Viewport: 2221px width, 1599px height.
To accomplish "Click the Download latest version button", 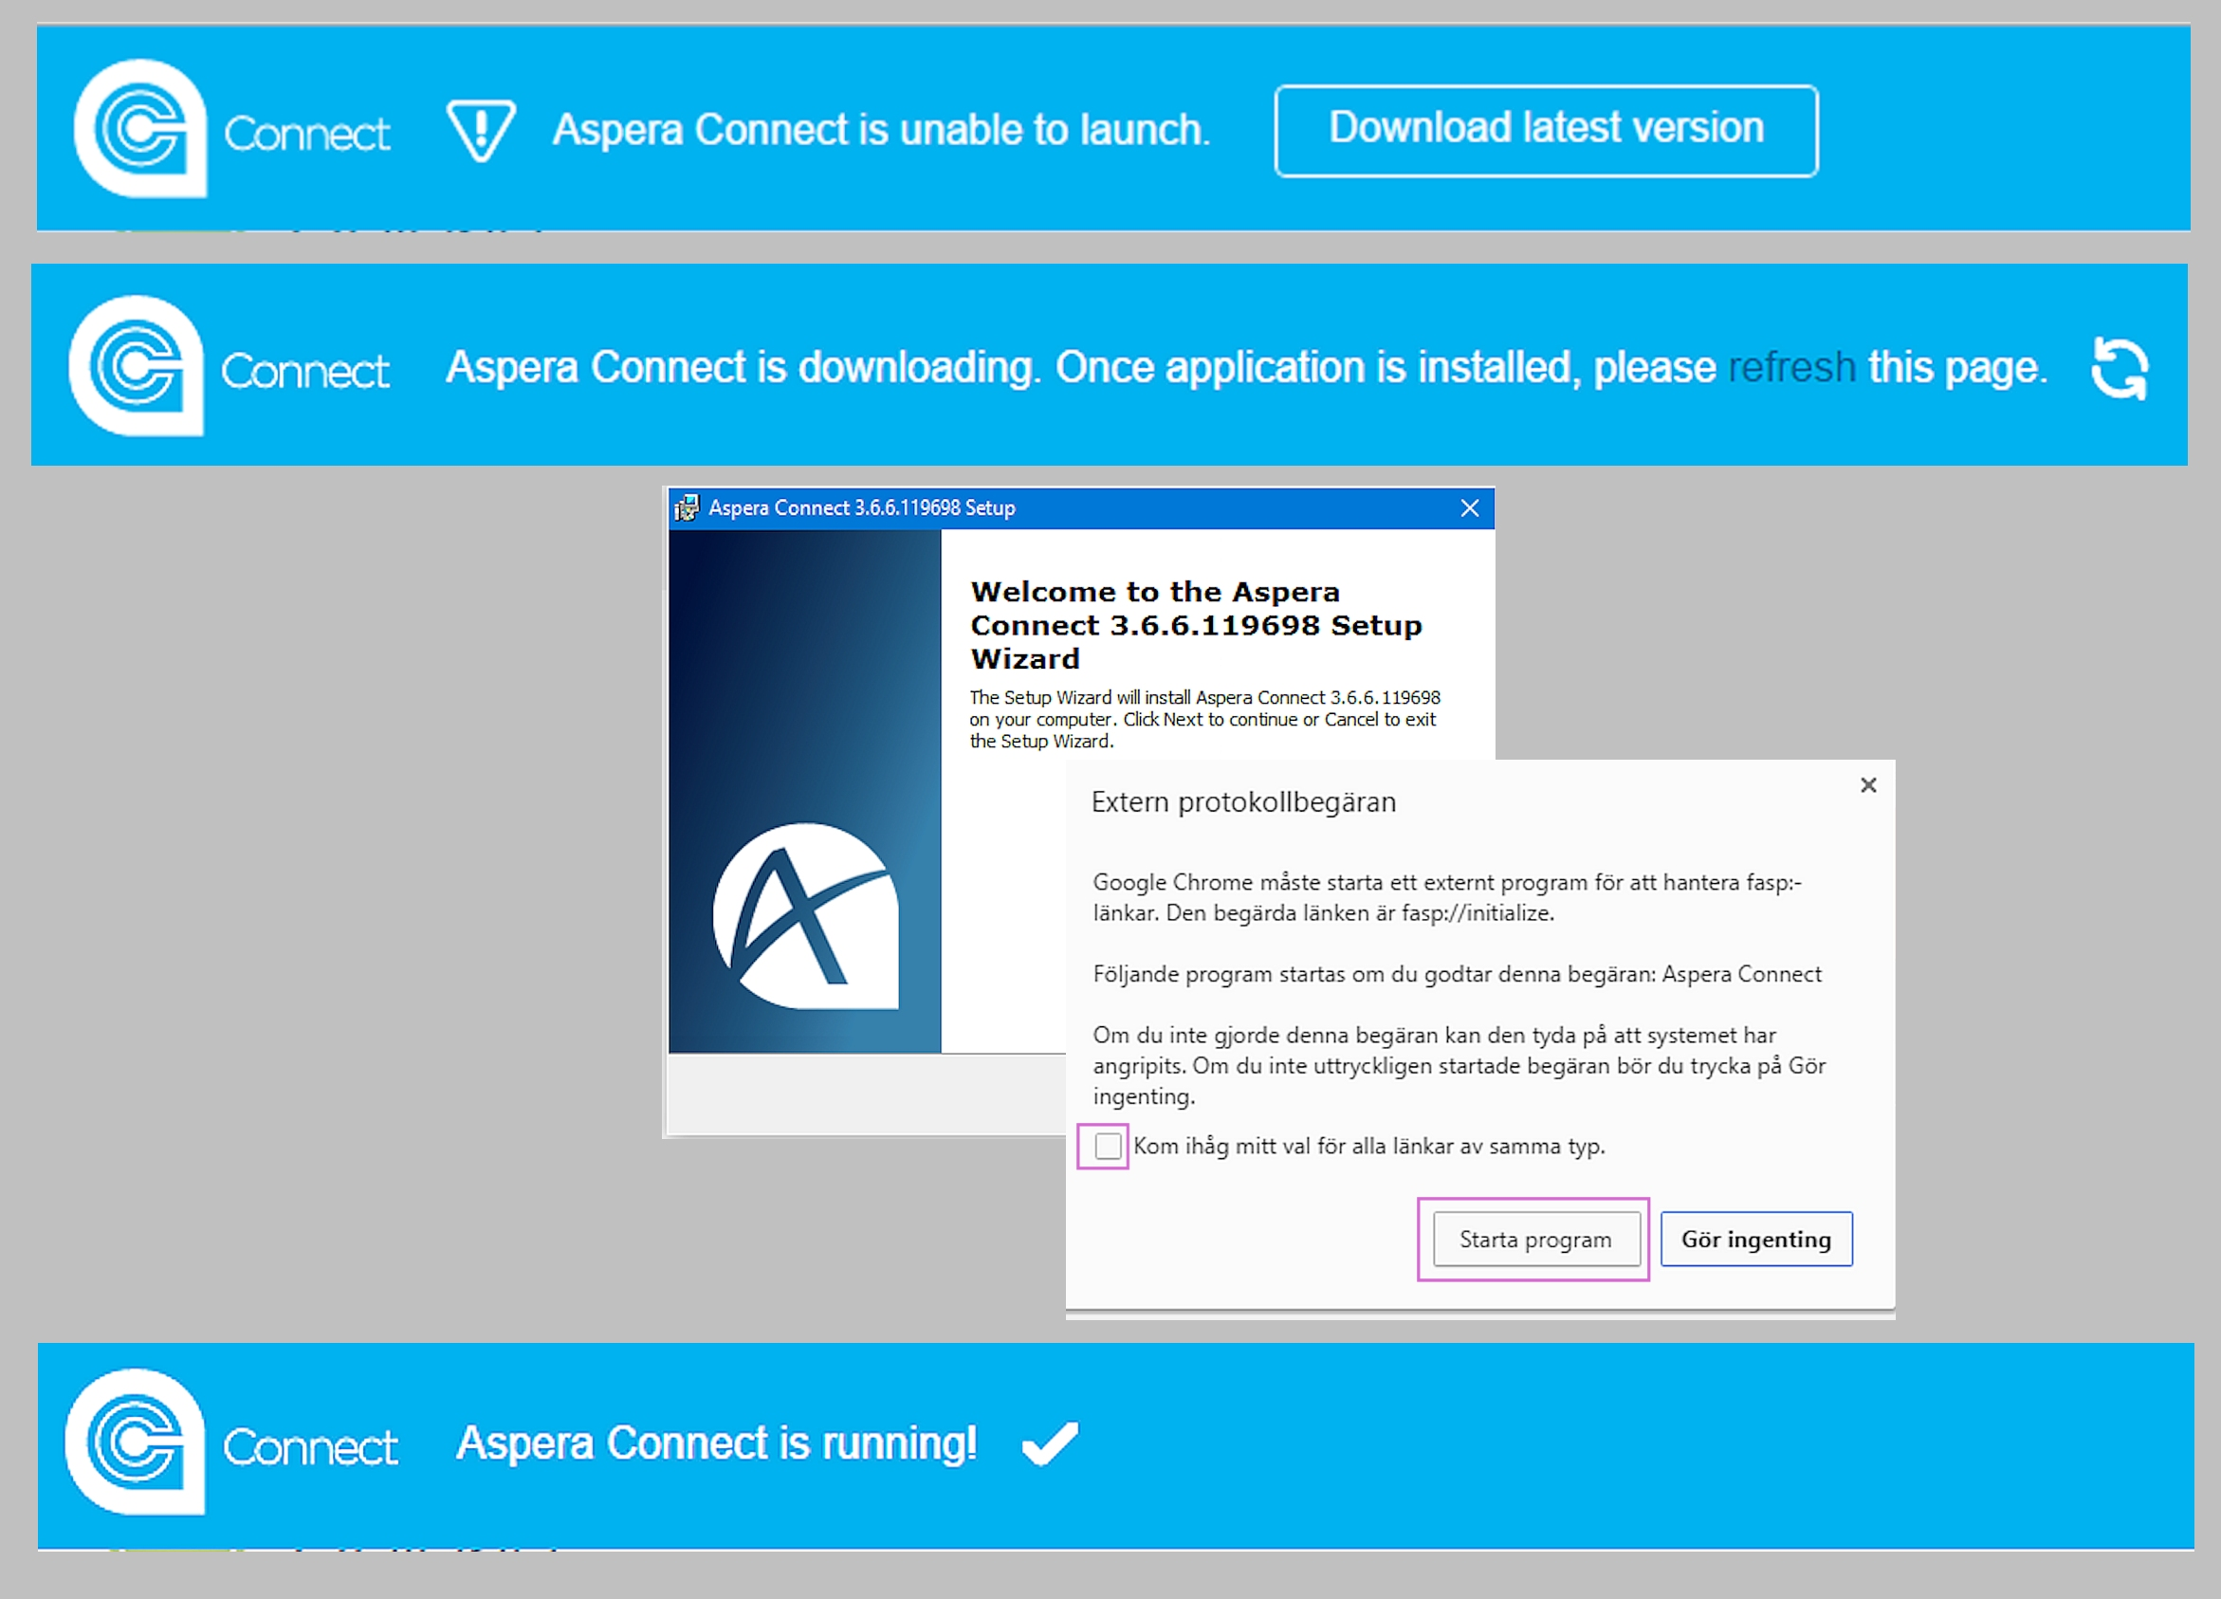I will pyautogui.click(x=1545, y=130).
